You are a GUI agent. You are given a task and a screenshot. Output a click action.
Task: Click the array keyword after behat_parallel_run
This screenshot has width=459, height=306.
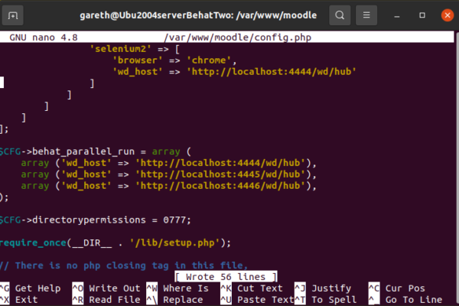(166, 151)
